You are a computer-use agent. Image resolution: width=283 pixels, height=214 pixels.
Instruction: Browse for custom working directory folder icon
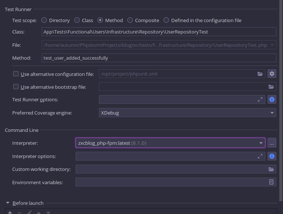[271, 169]
